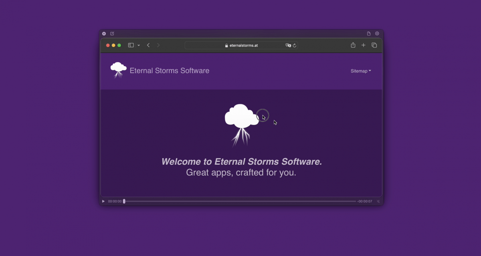Show the tab overview icon

374,45
